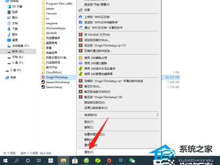
Task: Select the 蒸汽平台 folder
Action: coord(50,67)
